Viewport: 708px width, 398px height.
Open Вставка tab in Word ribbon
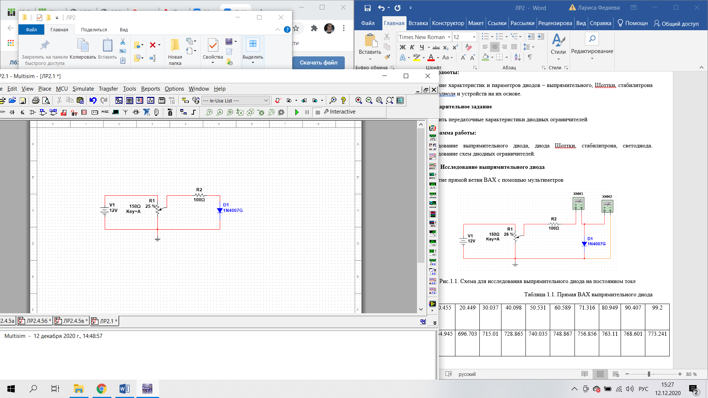pos(418,23)
